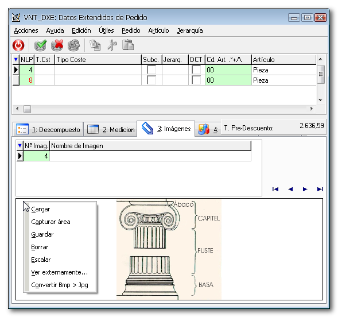Screen dimensions: 338x317
Task: Open the image grid column selector triangle
Action: click(20, 146)
